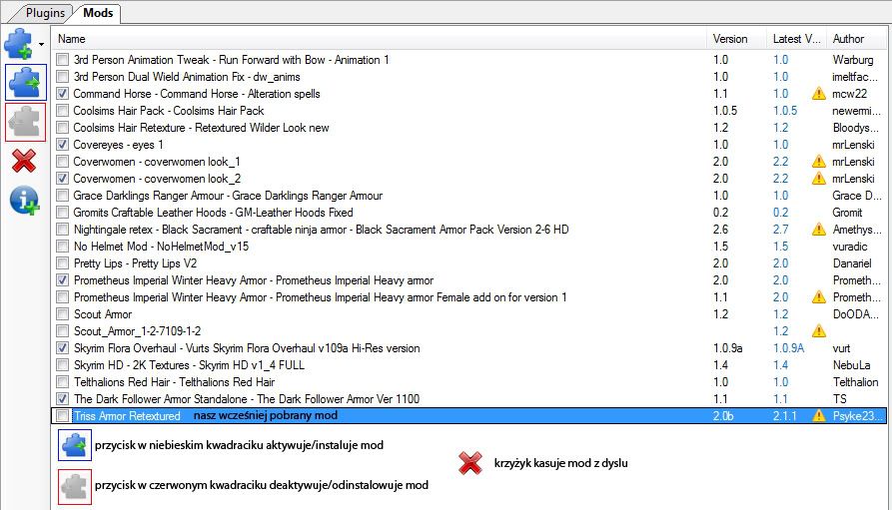The image size is (892, 510).
Task: Click author vuradic cell
Action: pos(850,247)
